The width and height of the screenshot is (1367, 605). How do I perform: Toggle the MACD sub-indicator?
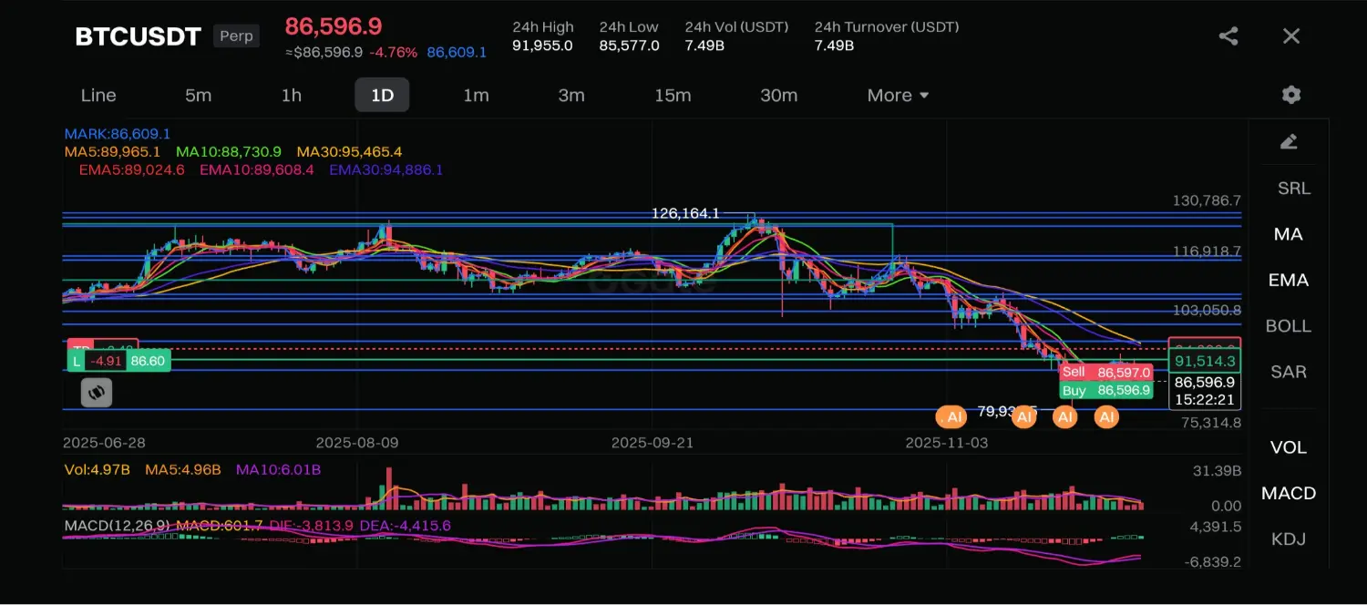1289,493
